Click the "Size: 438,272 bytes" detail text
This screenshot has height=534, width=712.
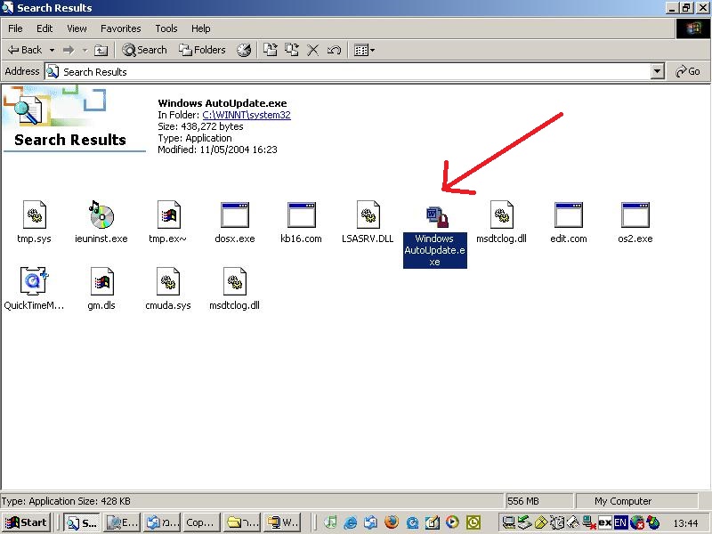[200, 126]
